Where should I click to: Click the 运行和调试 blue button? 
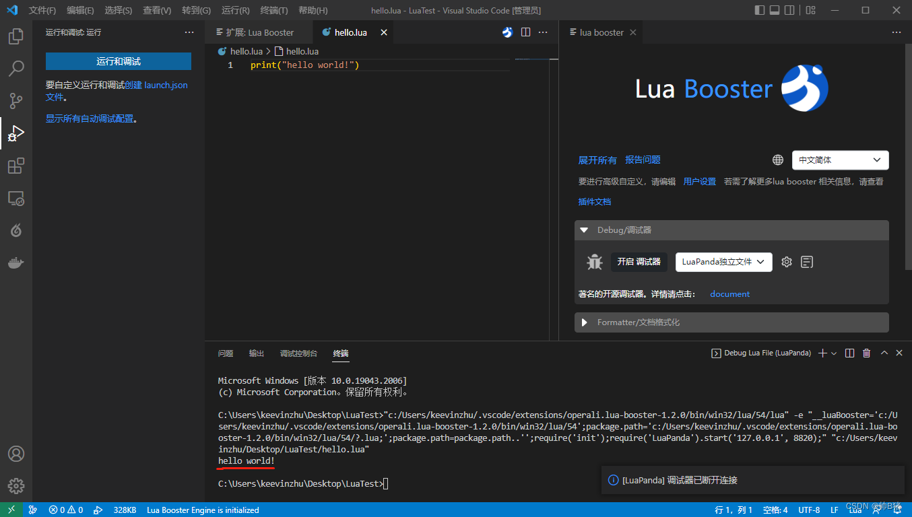click(118, 61)
